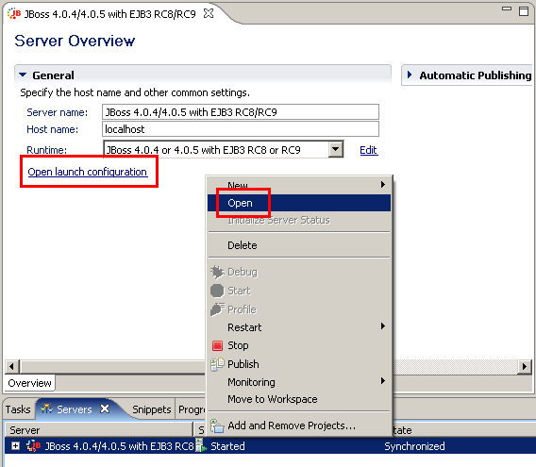Click the red Stop icon in context menu
Screen dimensions: 536x467
[217, 345]
